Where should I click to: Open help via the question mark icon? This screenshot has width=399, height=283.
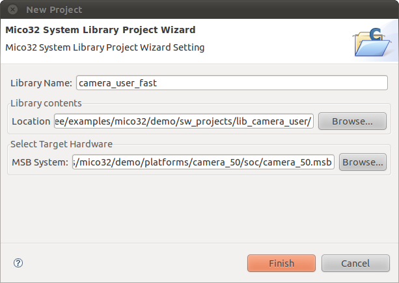tap(18, 263)
